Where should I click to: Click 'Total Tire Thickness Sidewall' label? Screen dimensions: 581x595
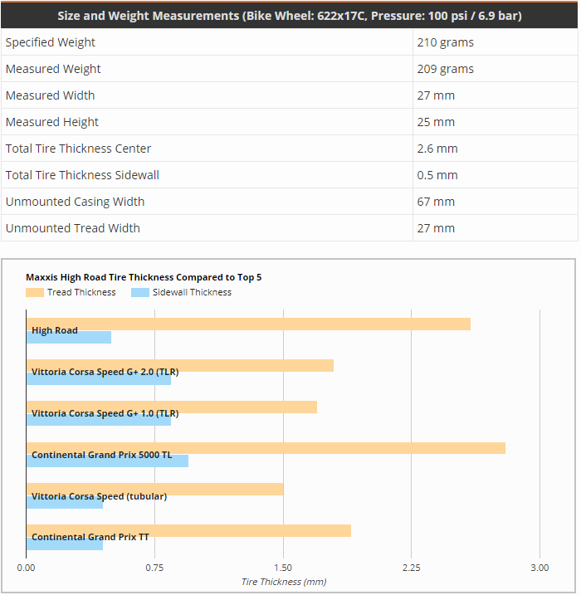(82, 175)
